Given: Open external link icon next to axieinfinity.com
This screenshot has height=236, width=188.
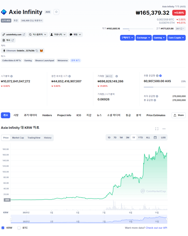Looking at the screenshot, I should (24, 34).
